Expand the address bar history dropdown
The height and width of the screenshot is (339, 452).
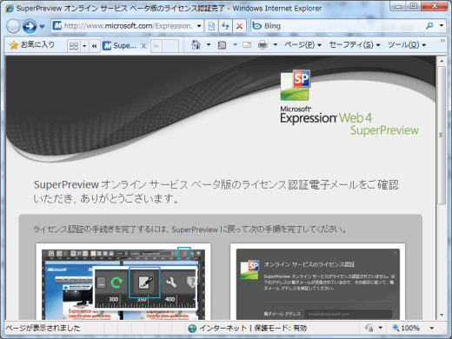point(199,26)
